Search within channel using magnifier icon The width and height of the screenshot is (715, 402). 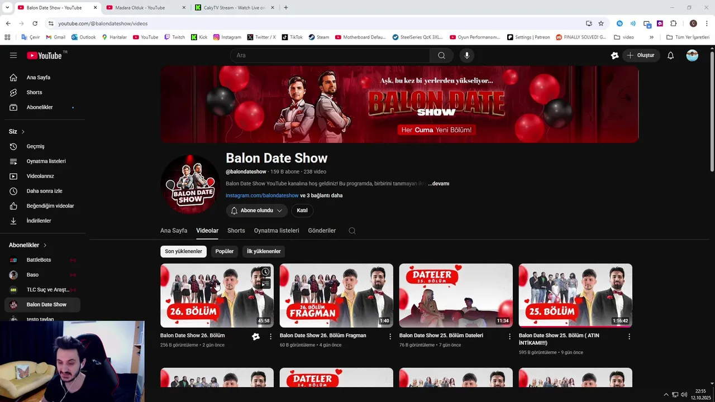(x=352, y=231)
